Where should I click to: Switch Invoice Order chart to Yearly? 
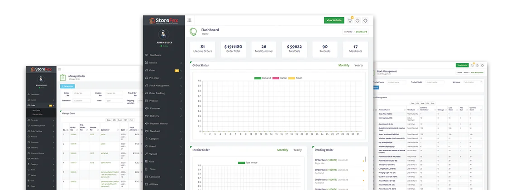pos(297,150)
